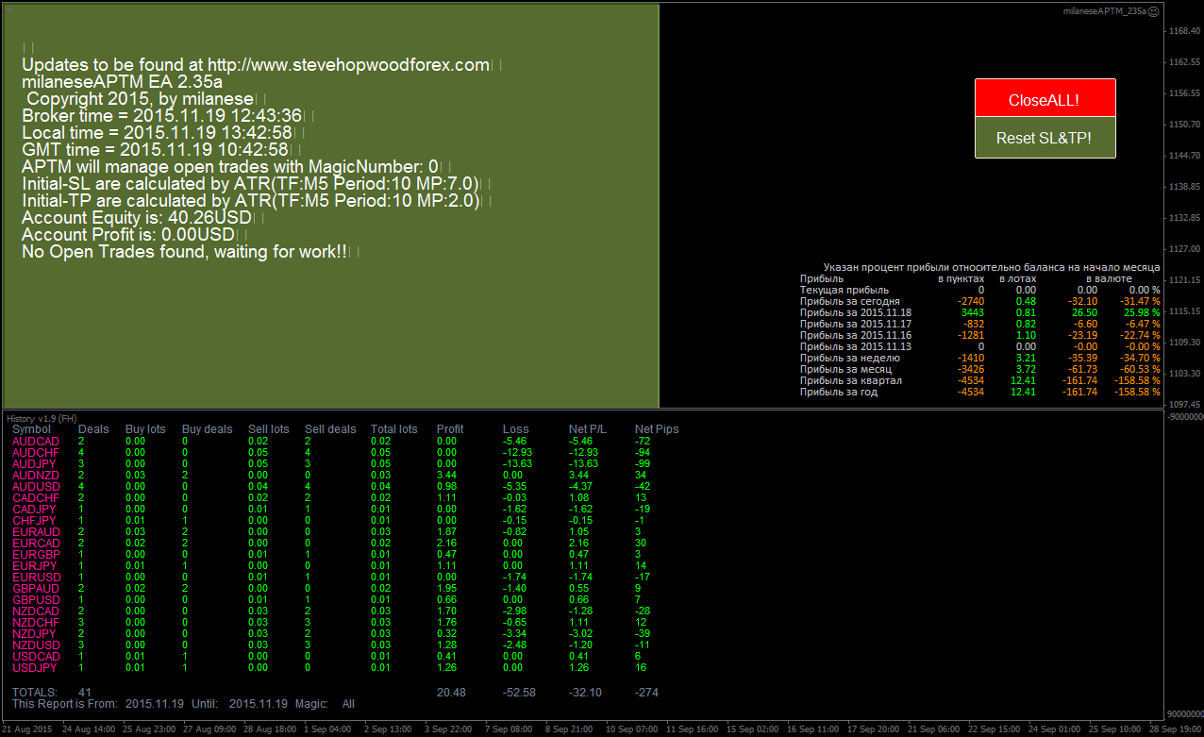Click the total profit value 20.48
The width and height of the screenshot is (1204, 737).
[x=451, y=693]
